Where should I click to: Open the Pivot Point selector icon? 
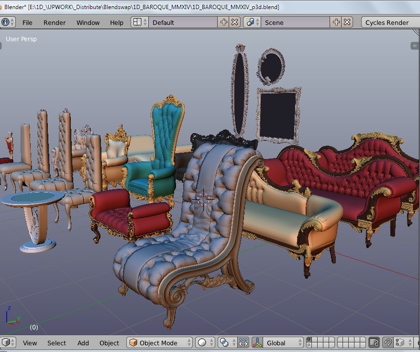click(224, 343)
